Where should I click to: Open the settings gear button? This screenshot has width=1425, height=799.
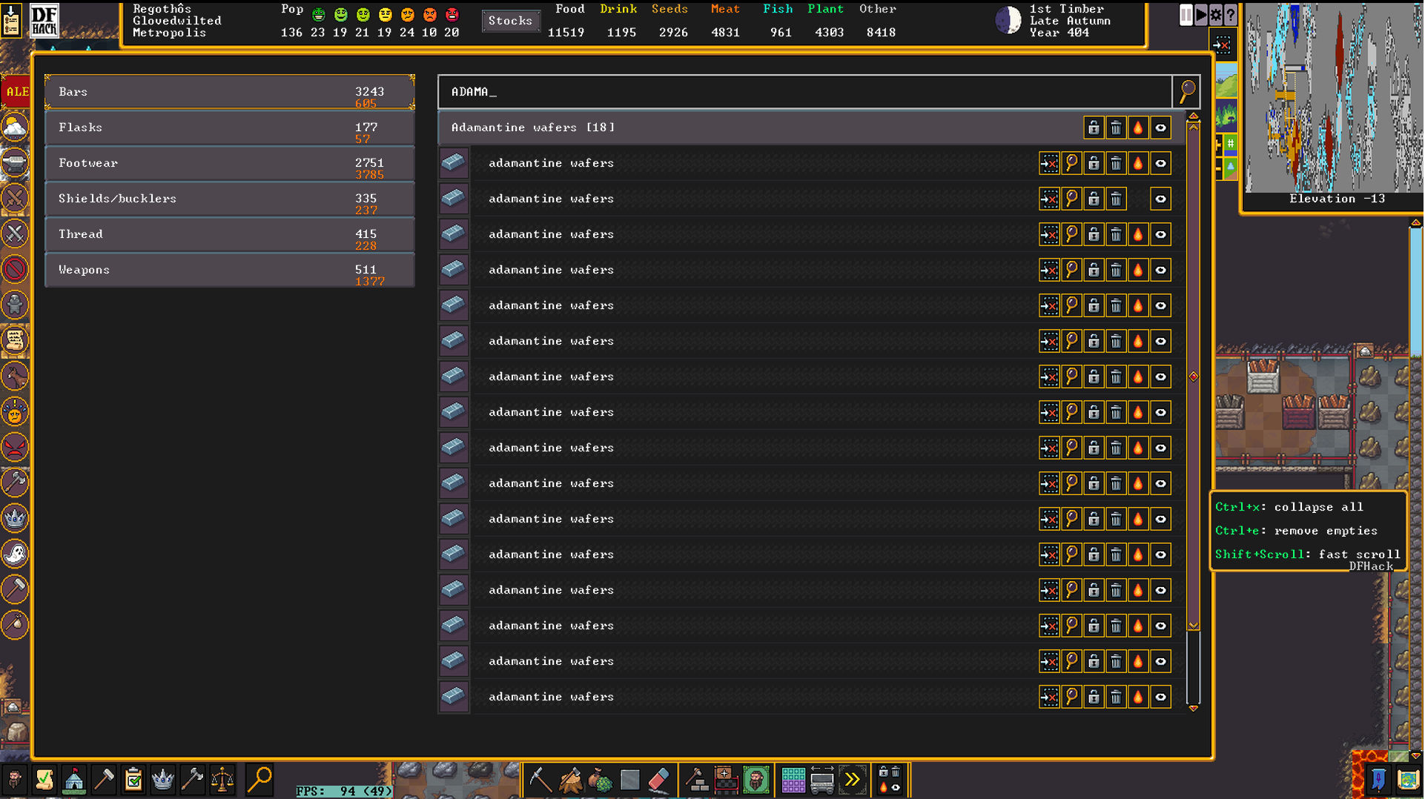pos(1216,15)
